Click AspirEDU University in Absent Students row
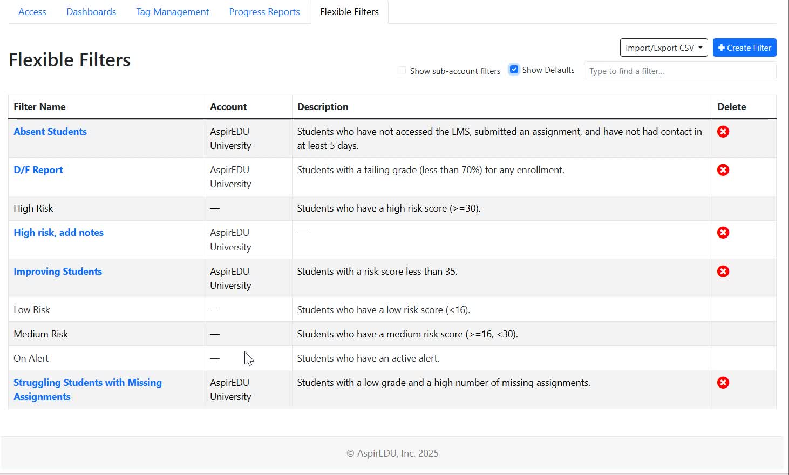The height and width of the screenshot is (475, 789). (x=230, y=139)
